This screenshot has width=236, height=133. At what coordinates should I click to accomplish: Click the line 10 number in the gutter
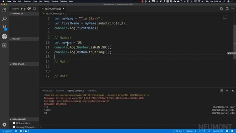[48, 42]
